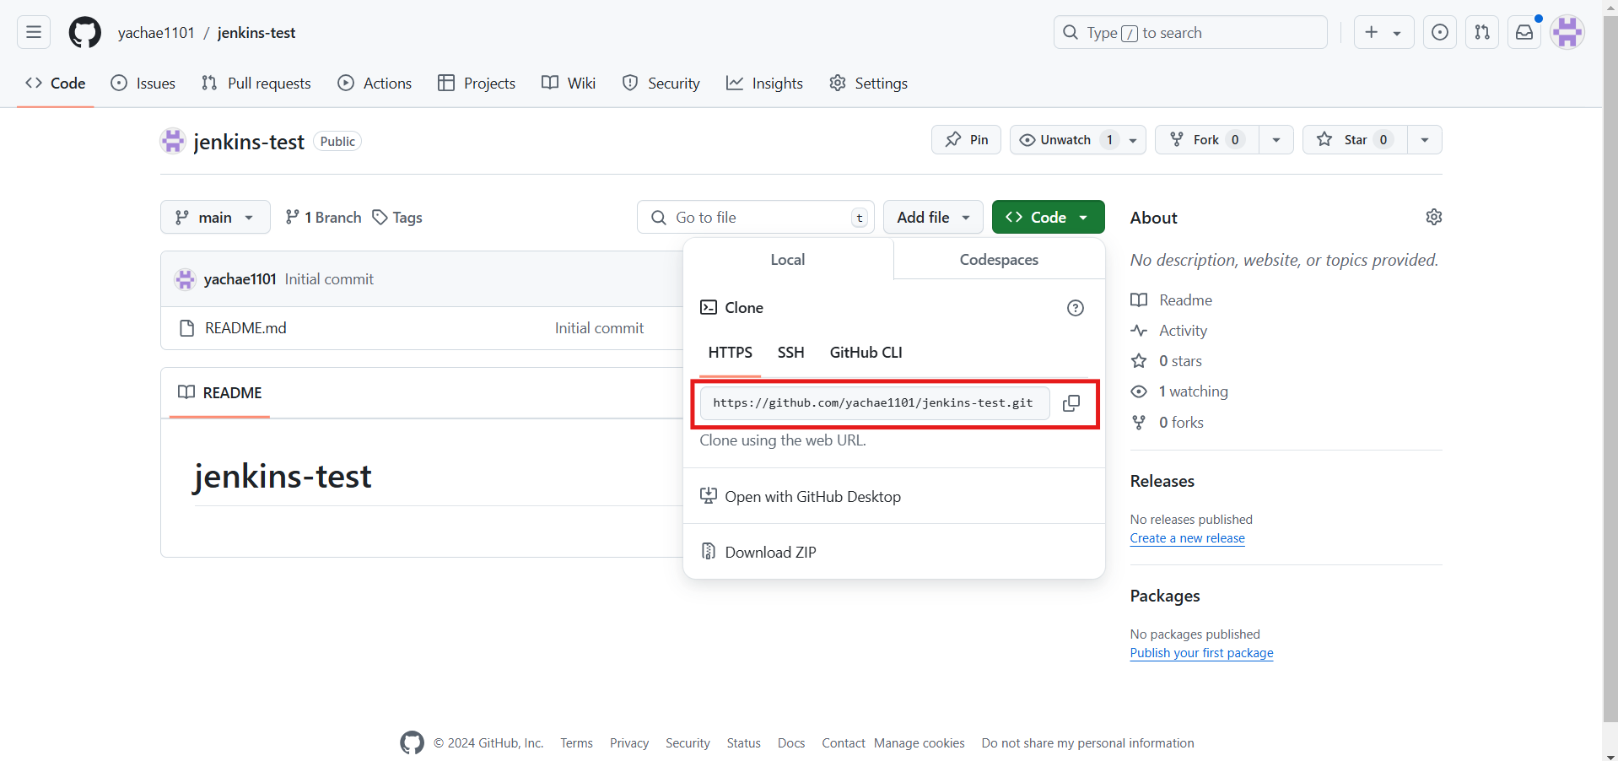Open the pull requests icon in header
The image size is (1618, 761).
[1482, 32]
